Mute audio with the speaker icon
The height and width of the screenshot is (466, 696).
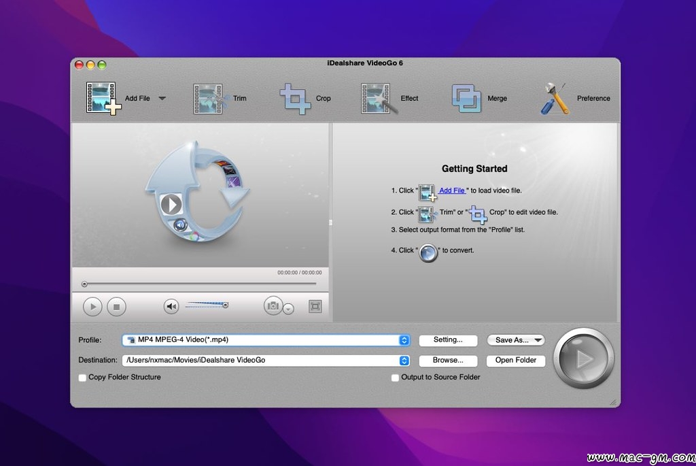tap(171, 306)
